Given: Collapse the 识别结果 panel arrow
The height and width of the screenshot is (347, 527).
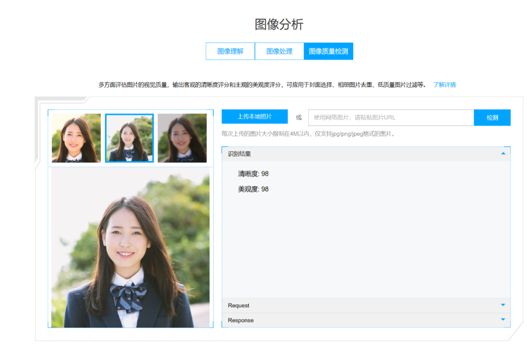Looking at the screenshot, I should coord(503,153).
